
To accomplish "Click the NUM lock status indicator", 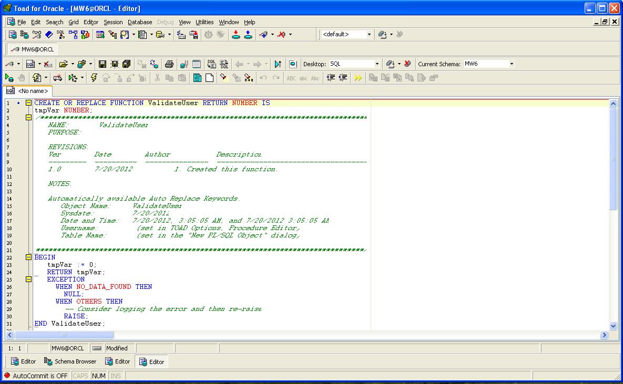I will click(98, 376).
